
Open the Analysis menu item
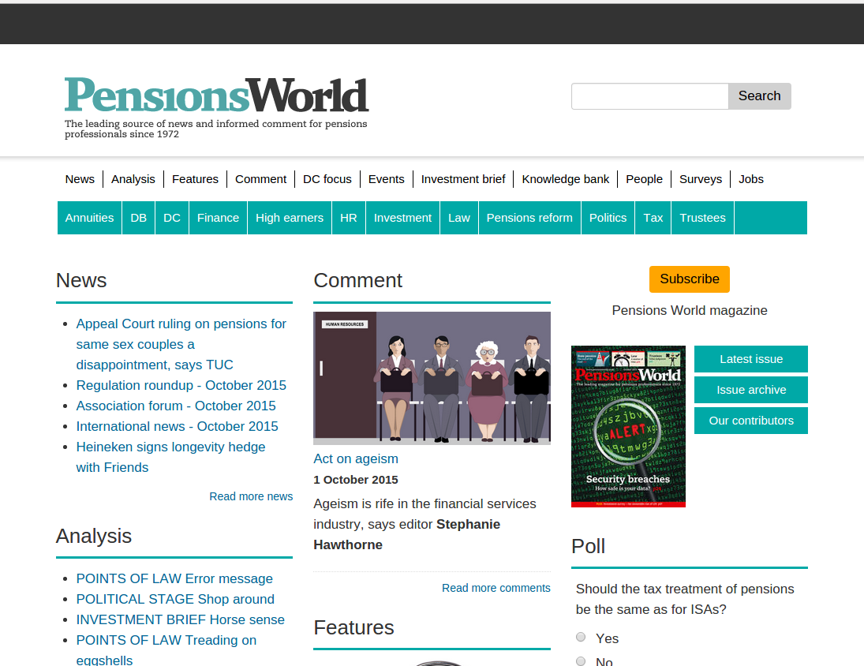pyautogui.click(x=133, y=179)
